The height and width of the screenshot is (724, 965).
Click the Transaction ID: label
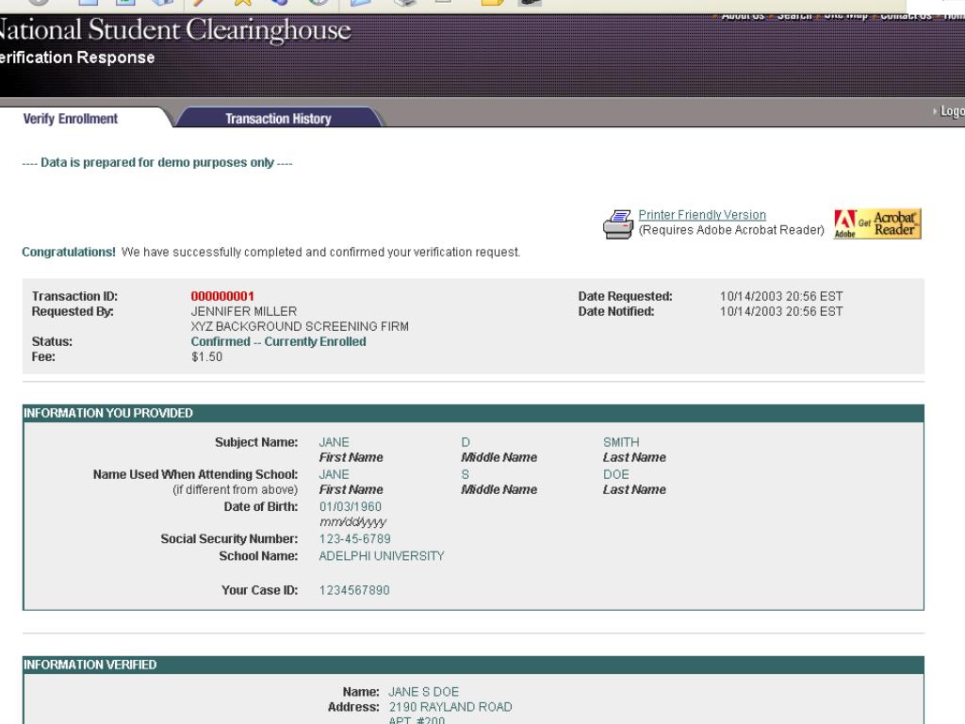(74, 296)
